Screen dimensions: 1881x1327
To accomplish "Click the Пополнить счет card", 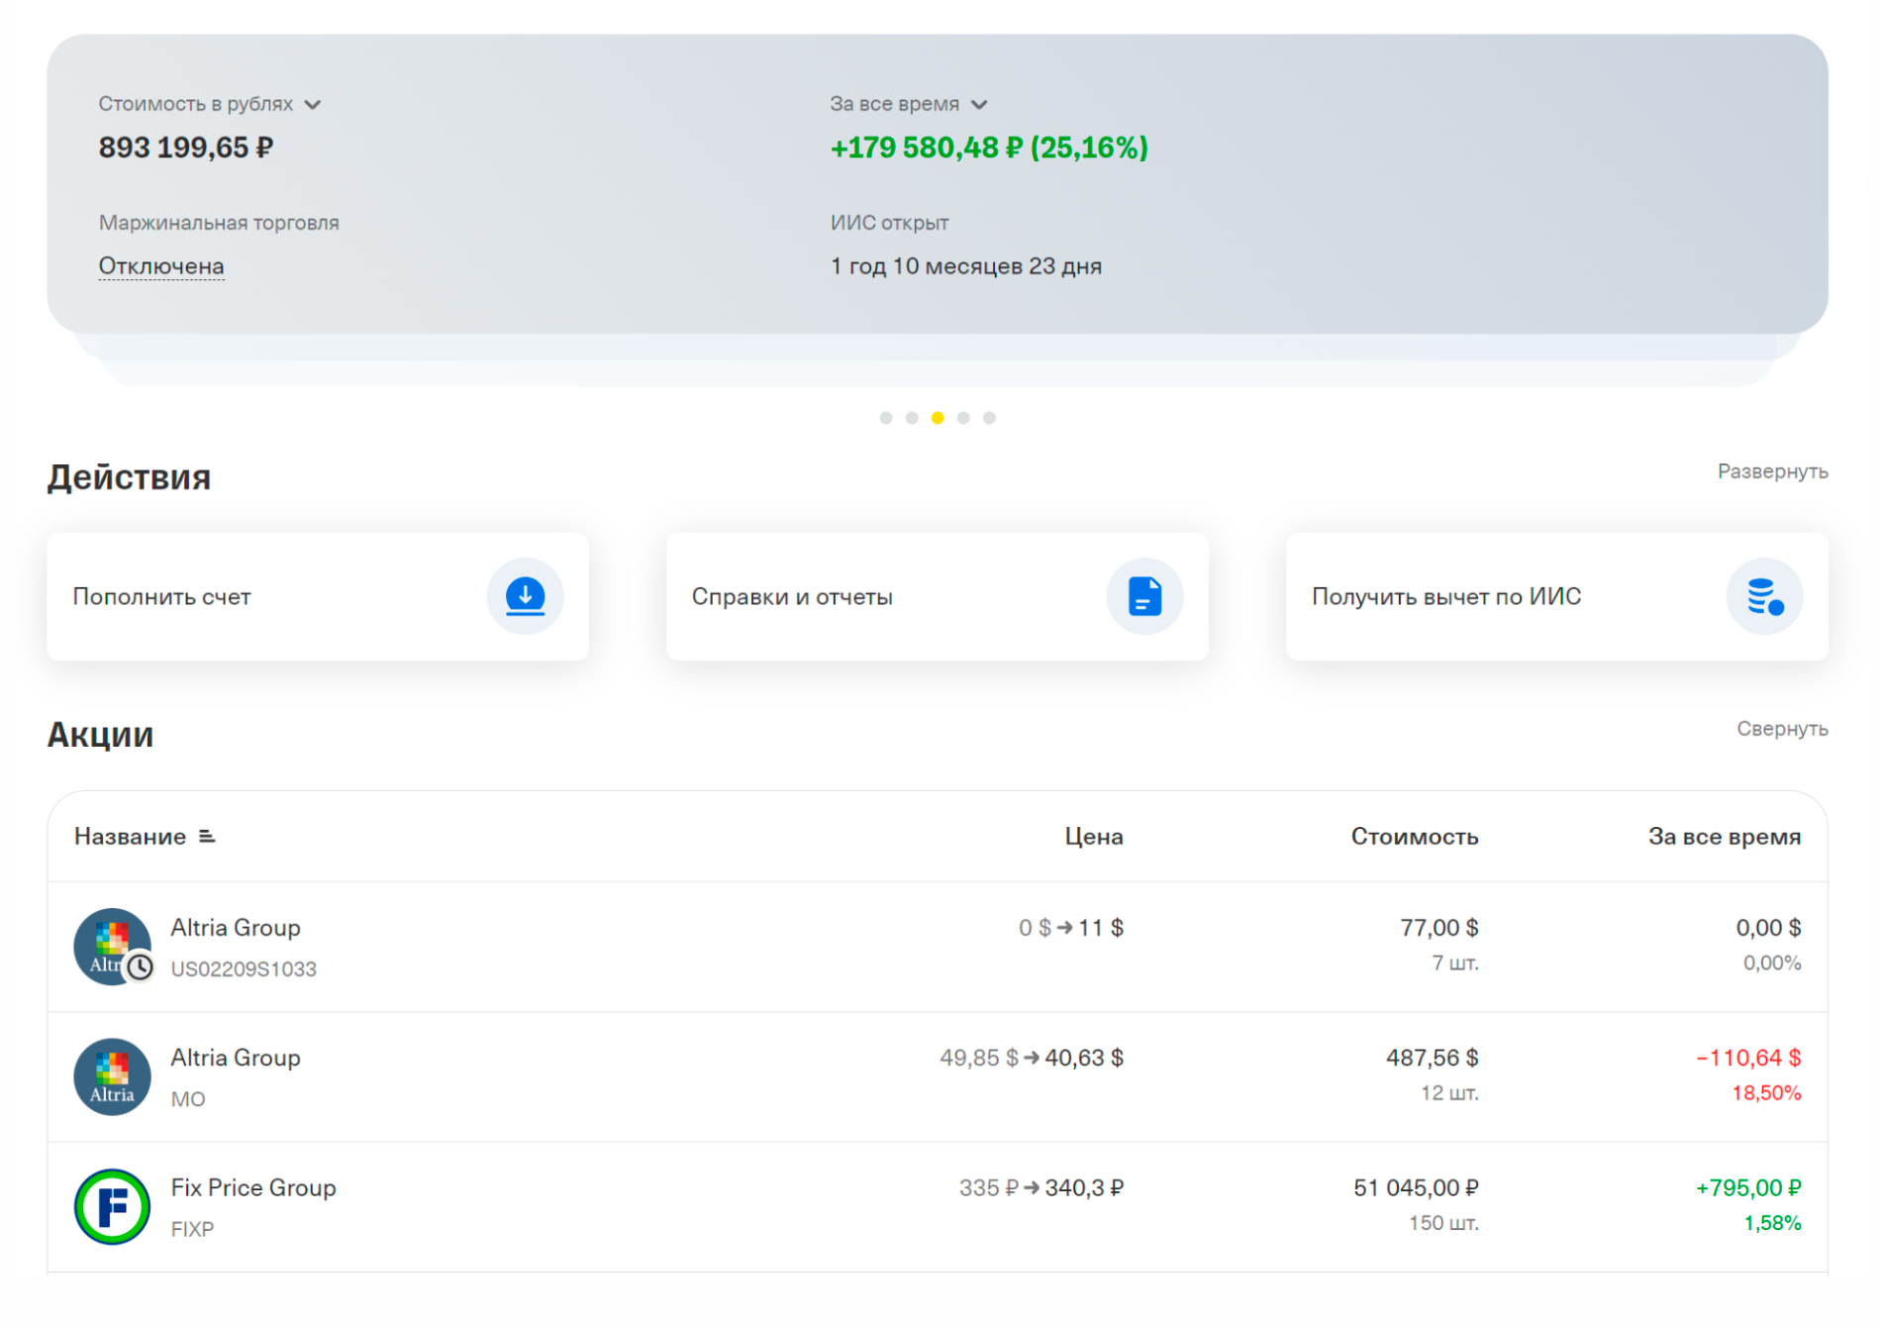I will pos(318,597).
